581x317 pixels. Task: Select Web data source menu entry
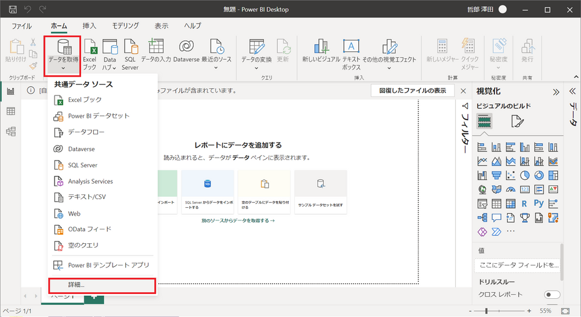pyautogui.click(x=102, y=214)
